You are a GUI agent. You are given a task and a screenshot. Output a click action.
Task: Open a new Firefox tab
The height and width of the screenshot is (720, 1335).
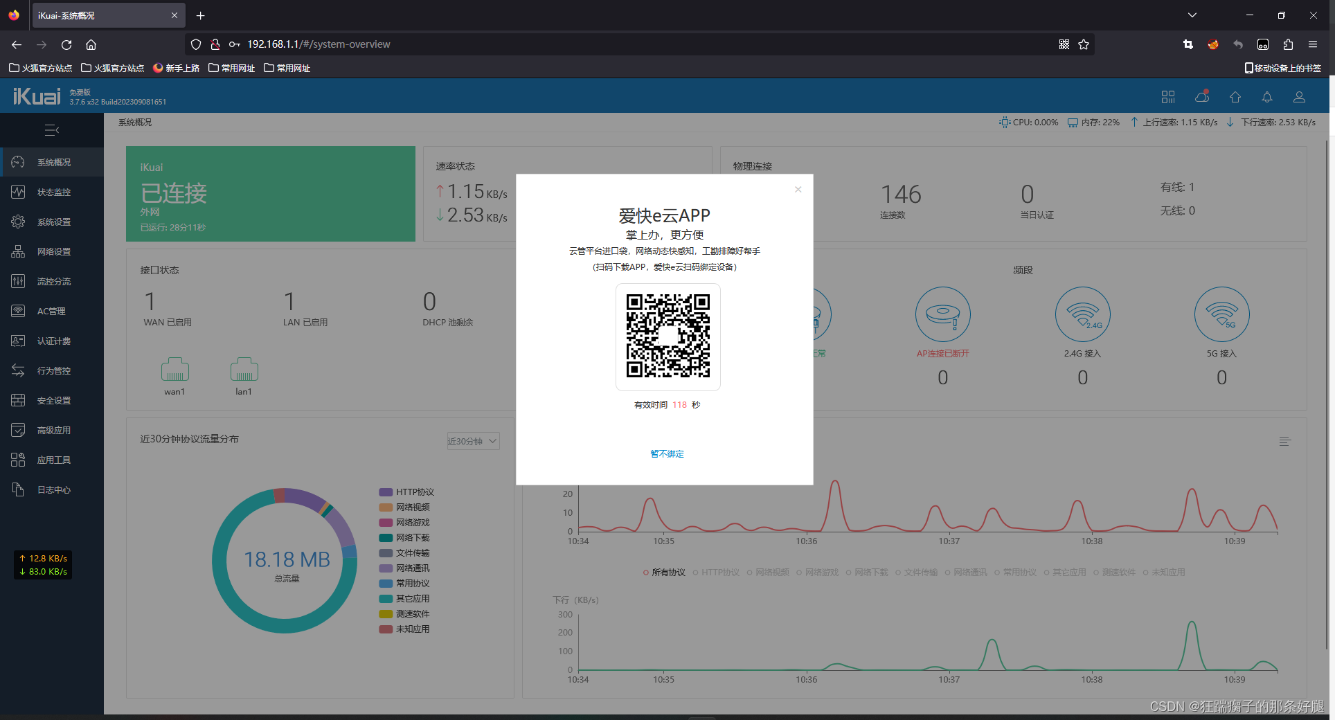[x=200, y=15]
